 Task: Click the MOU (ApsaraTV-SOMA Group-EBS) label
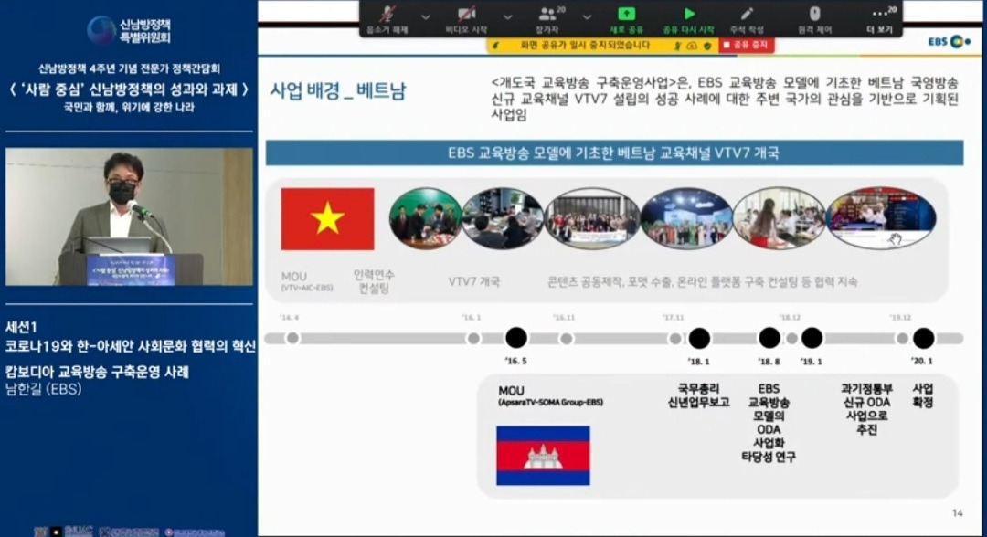550,395
